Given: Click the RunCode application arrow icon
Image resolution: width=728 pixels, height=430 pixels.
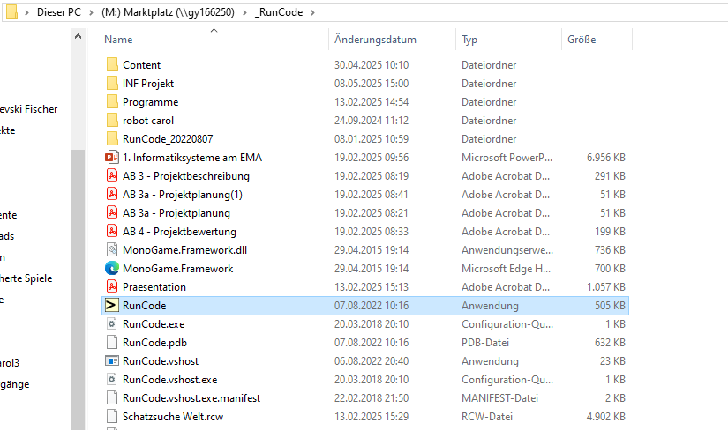Looking at the screenshot, I should point(112,306).
